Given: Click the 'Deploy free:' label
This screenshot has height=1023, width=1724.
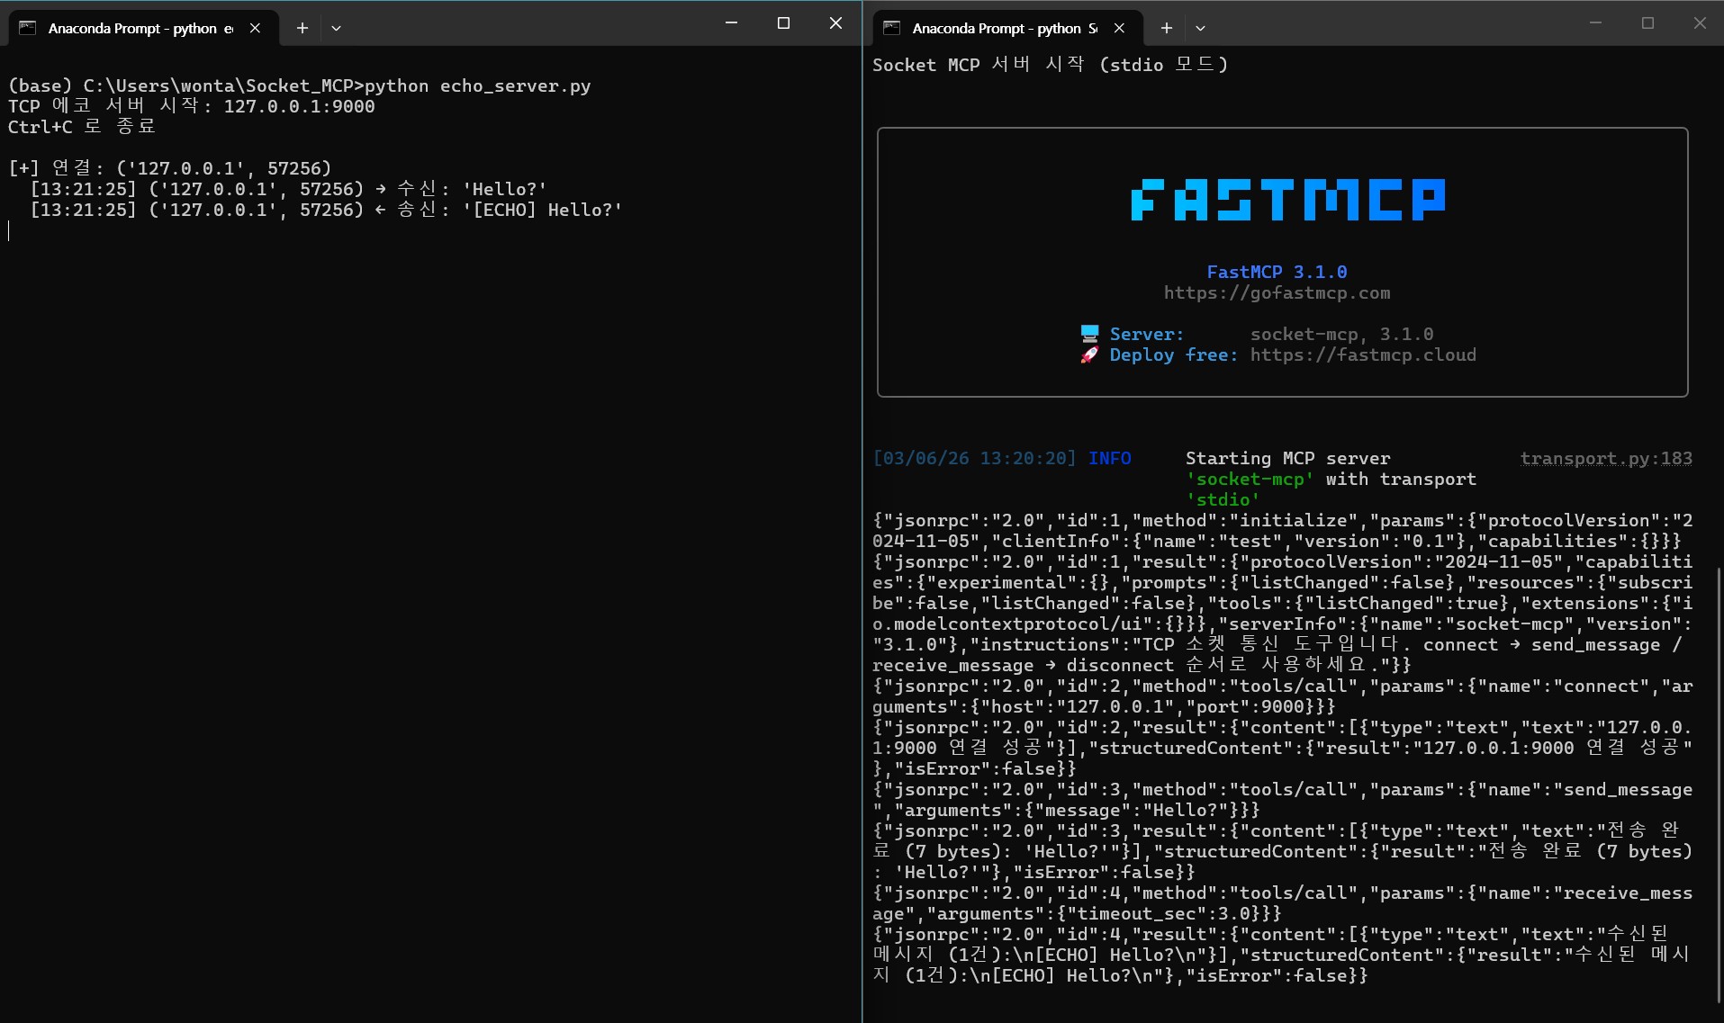Looking at the screenshot, I should pos(1174,354).
